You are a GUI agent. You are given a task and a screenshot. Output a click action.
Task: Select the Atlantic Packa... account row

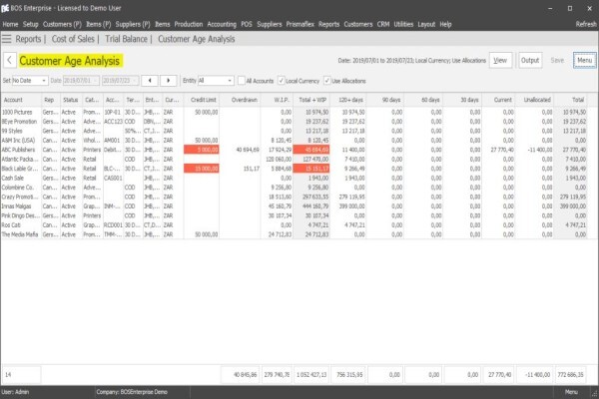click(295, 160)
